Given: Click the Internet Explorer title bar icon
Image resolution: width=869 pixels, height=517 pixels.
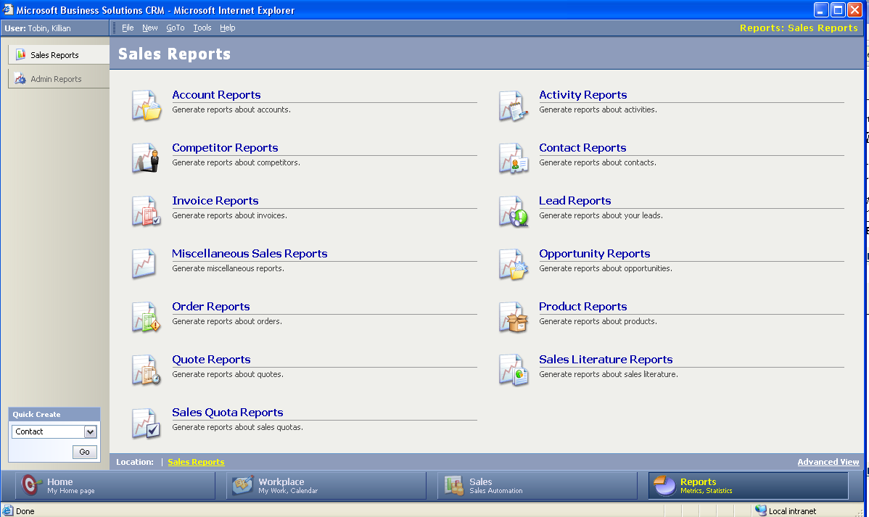Looking at the screenshot, I should point(8,9).
